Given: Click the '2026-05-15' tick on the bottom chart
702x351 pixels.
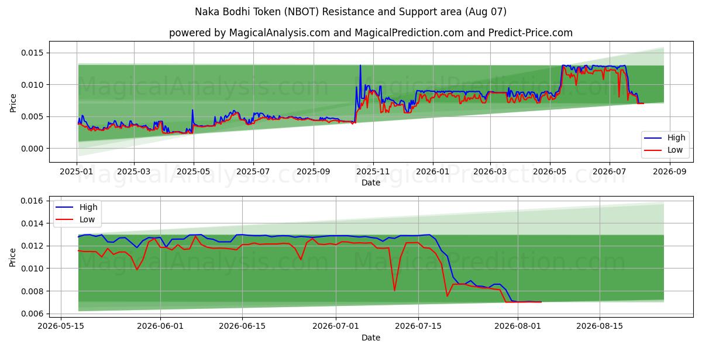Looking at the screenshot, I should (x=61, y=326).
